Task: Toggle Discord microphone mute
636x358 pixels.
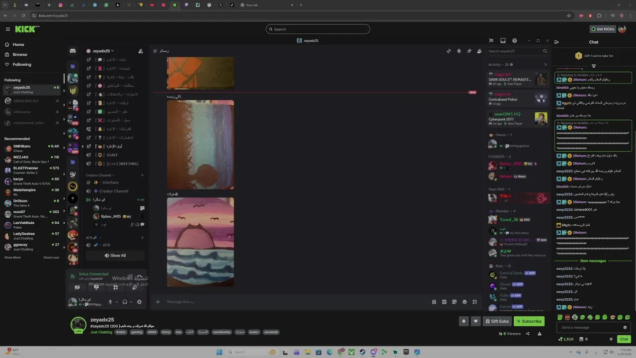Action: point(110,302)
